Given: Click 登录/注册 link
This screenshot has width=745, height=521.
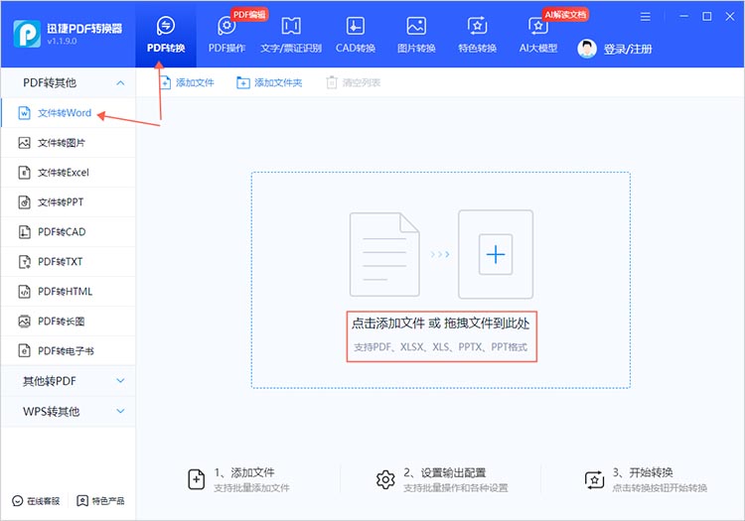Looking at the screenshot, I should tap(628, 49).
